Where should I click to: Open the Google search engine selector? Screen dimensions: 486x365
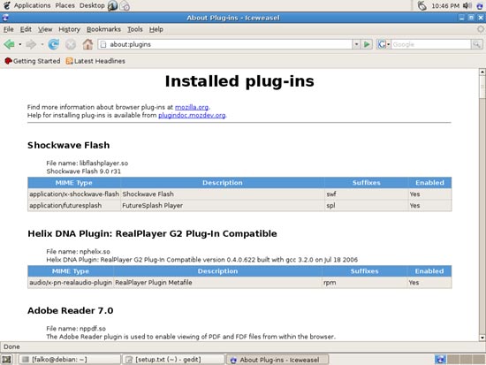coord(383,44)
